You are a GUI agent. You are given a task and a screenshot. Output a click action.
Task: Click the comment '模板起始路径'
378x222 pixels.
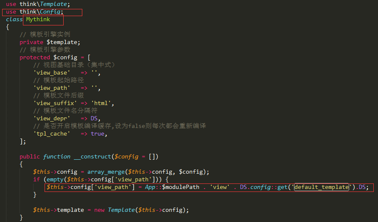click(59, 80)
